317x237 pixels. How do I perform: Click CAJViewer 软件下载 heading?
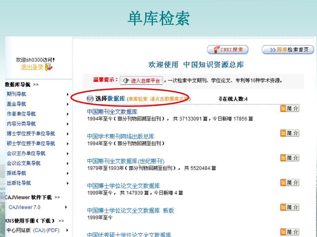[28, 197]
